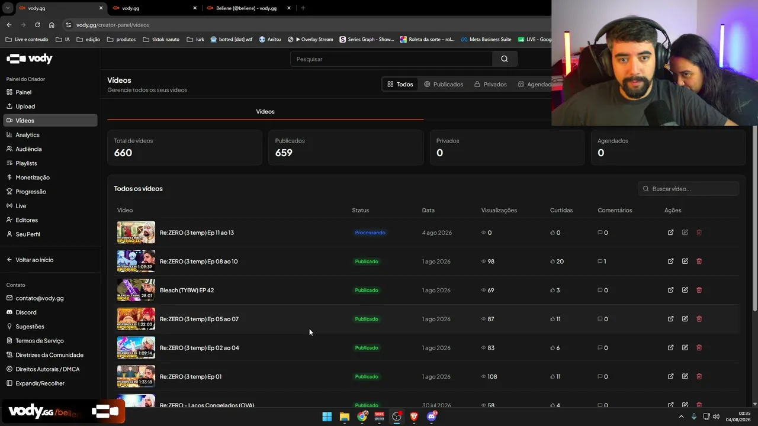Open the external link for Re:ZERO Ep 01
This screenshot has height=426, width=758.
(670, 376)
